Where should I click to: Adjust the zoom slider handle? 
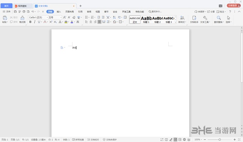tap(219, 139)
